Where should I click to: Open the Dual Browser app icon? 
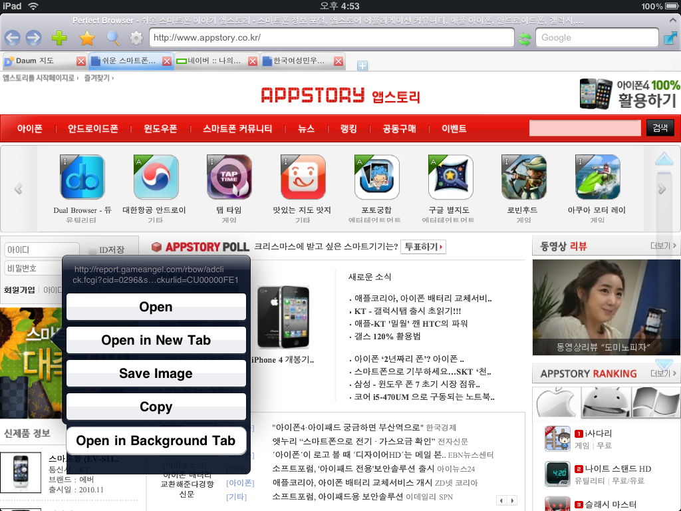coord(82,177)
